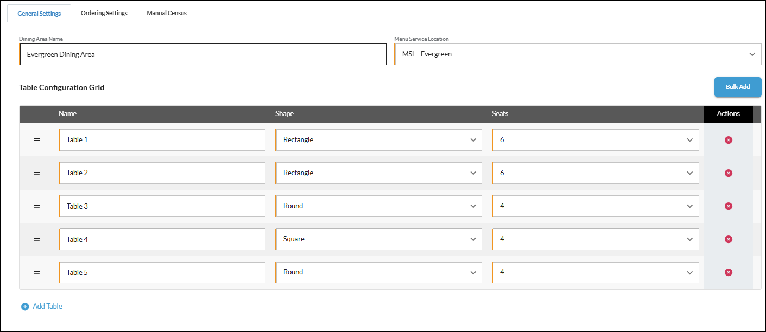The width and height of the screenshot is (766, 332).
Task: Open the Seats dropdown for Table 2
Action: pyautogui.click(x=596, y=173)
